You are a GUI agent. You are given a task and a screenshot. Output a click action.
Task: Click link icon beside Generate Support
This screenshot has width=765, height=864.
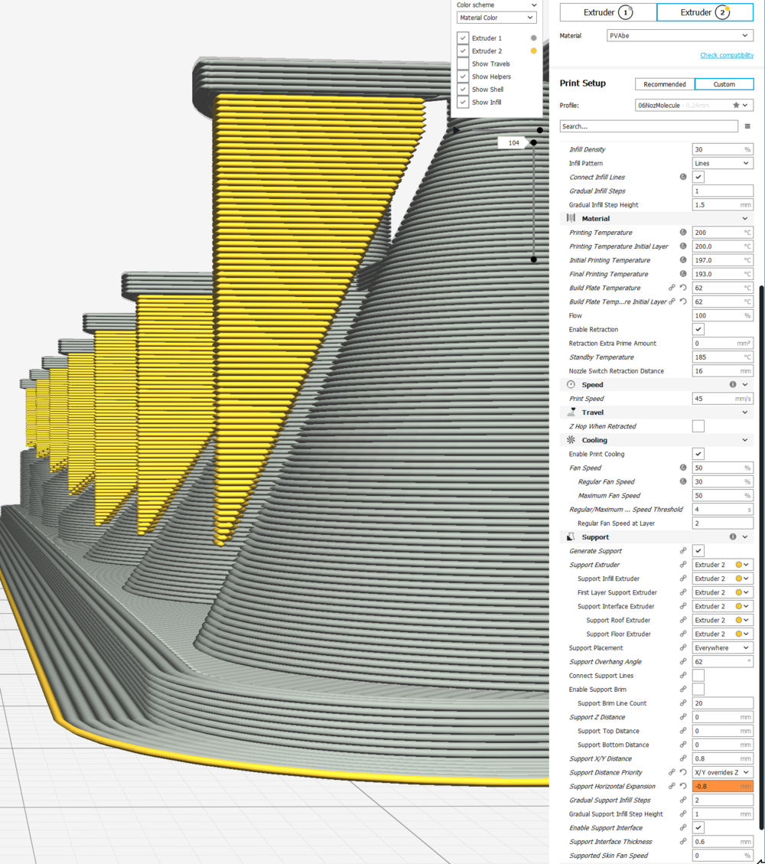point(683,551)
